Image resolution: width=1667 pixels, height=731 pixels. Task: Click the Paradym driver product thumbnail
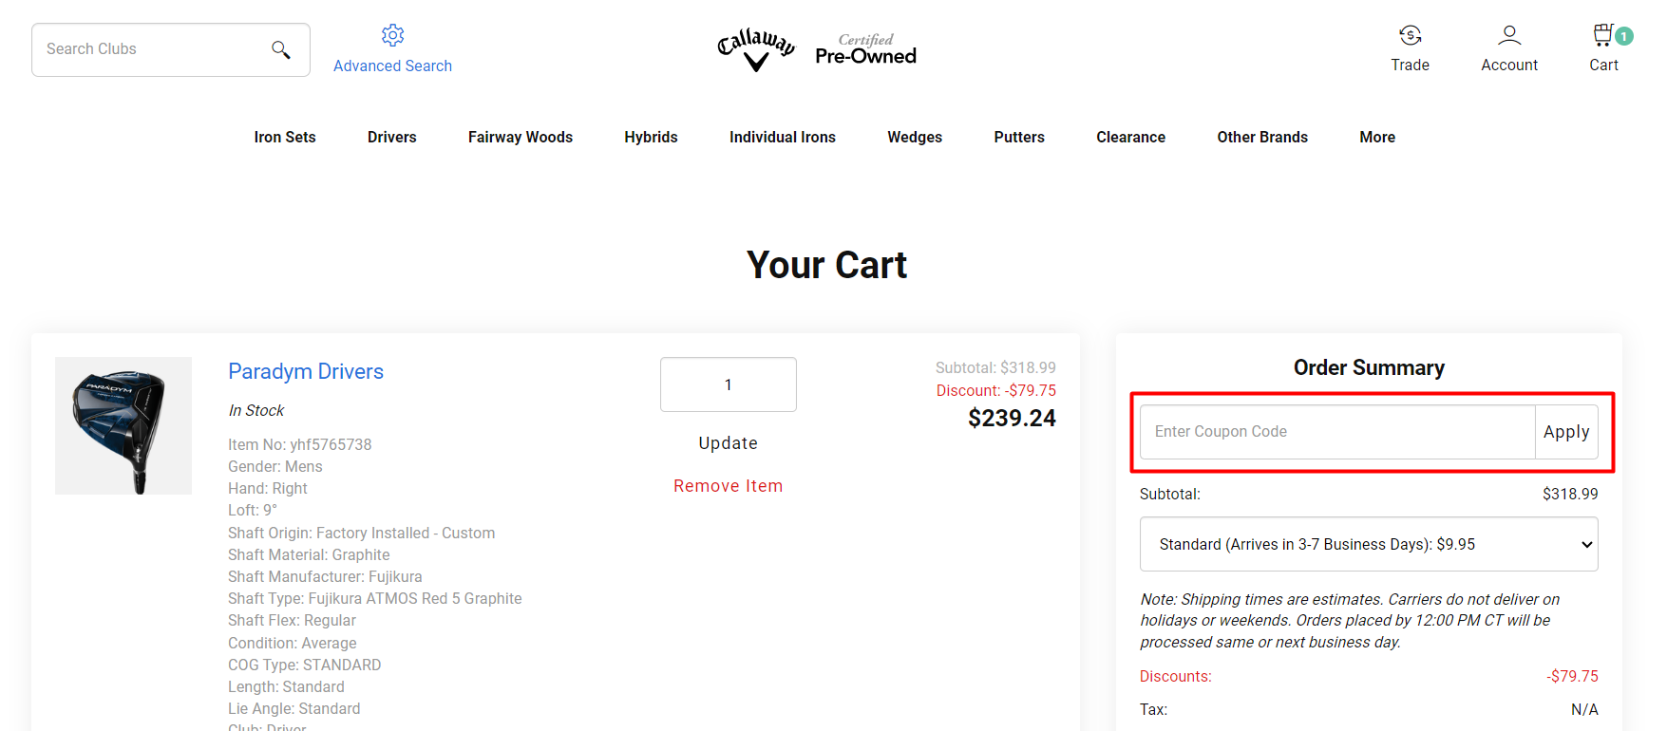(123, 425)
